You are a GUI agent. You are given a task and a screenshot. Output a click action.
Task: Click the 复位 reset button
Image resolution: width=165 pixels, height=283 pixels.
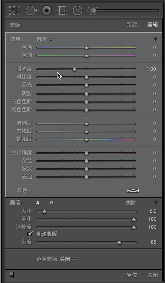pyautogui.click(x=132, y=275)
